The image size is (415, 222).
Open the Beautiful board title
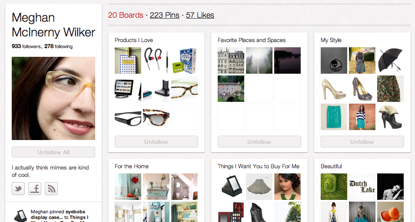coord(331,166)
